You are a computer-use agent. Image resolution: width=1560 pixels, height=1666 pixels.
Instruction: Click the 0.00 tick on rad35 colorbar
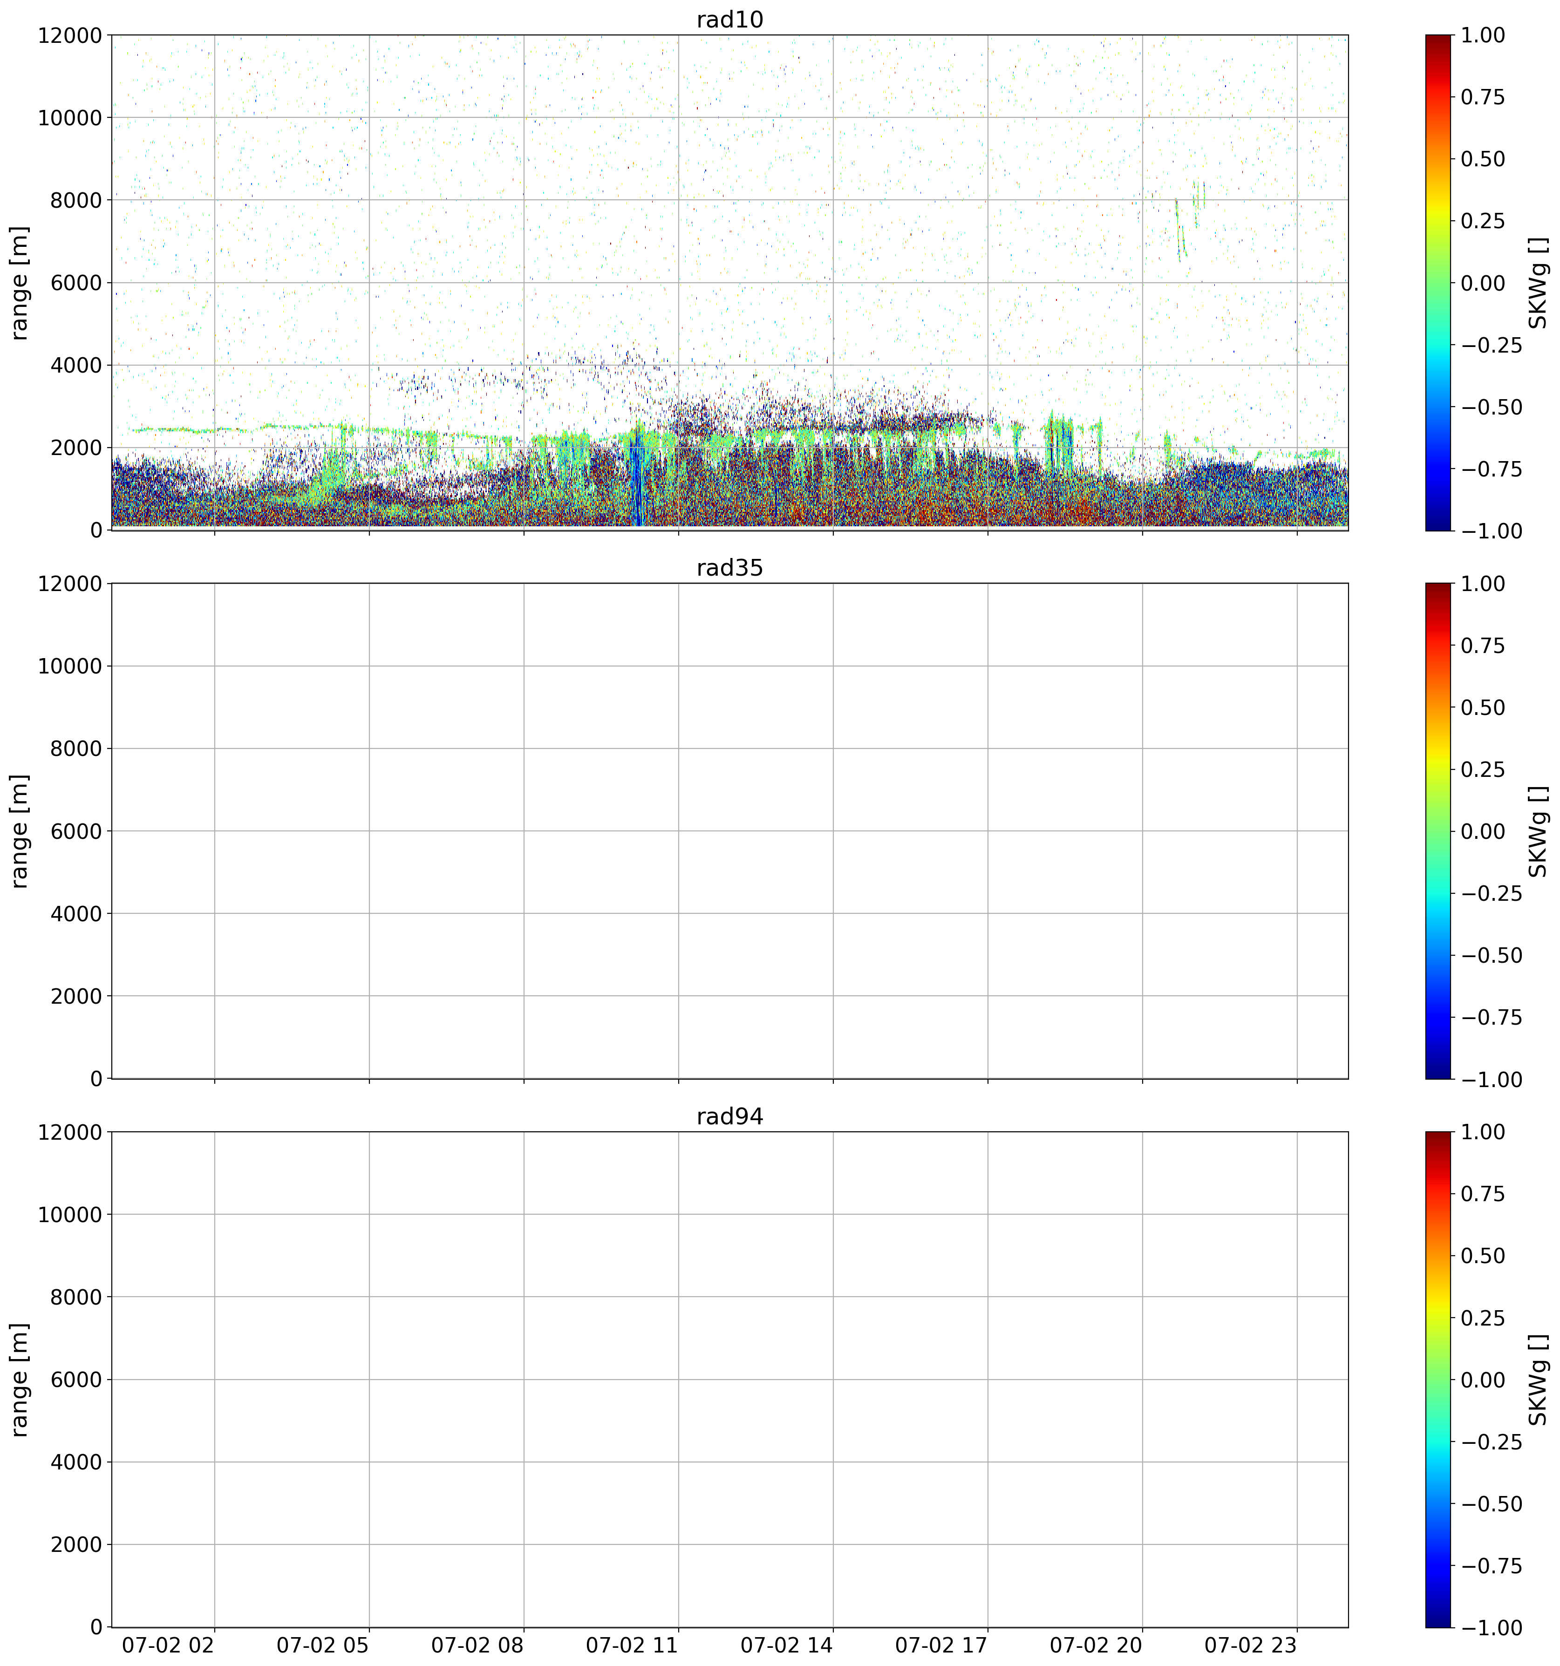point(1483,831)
